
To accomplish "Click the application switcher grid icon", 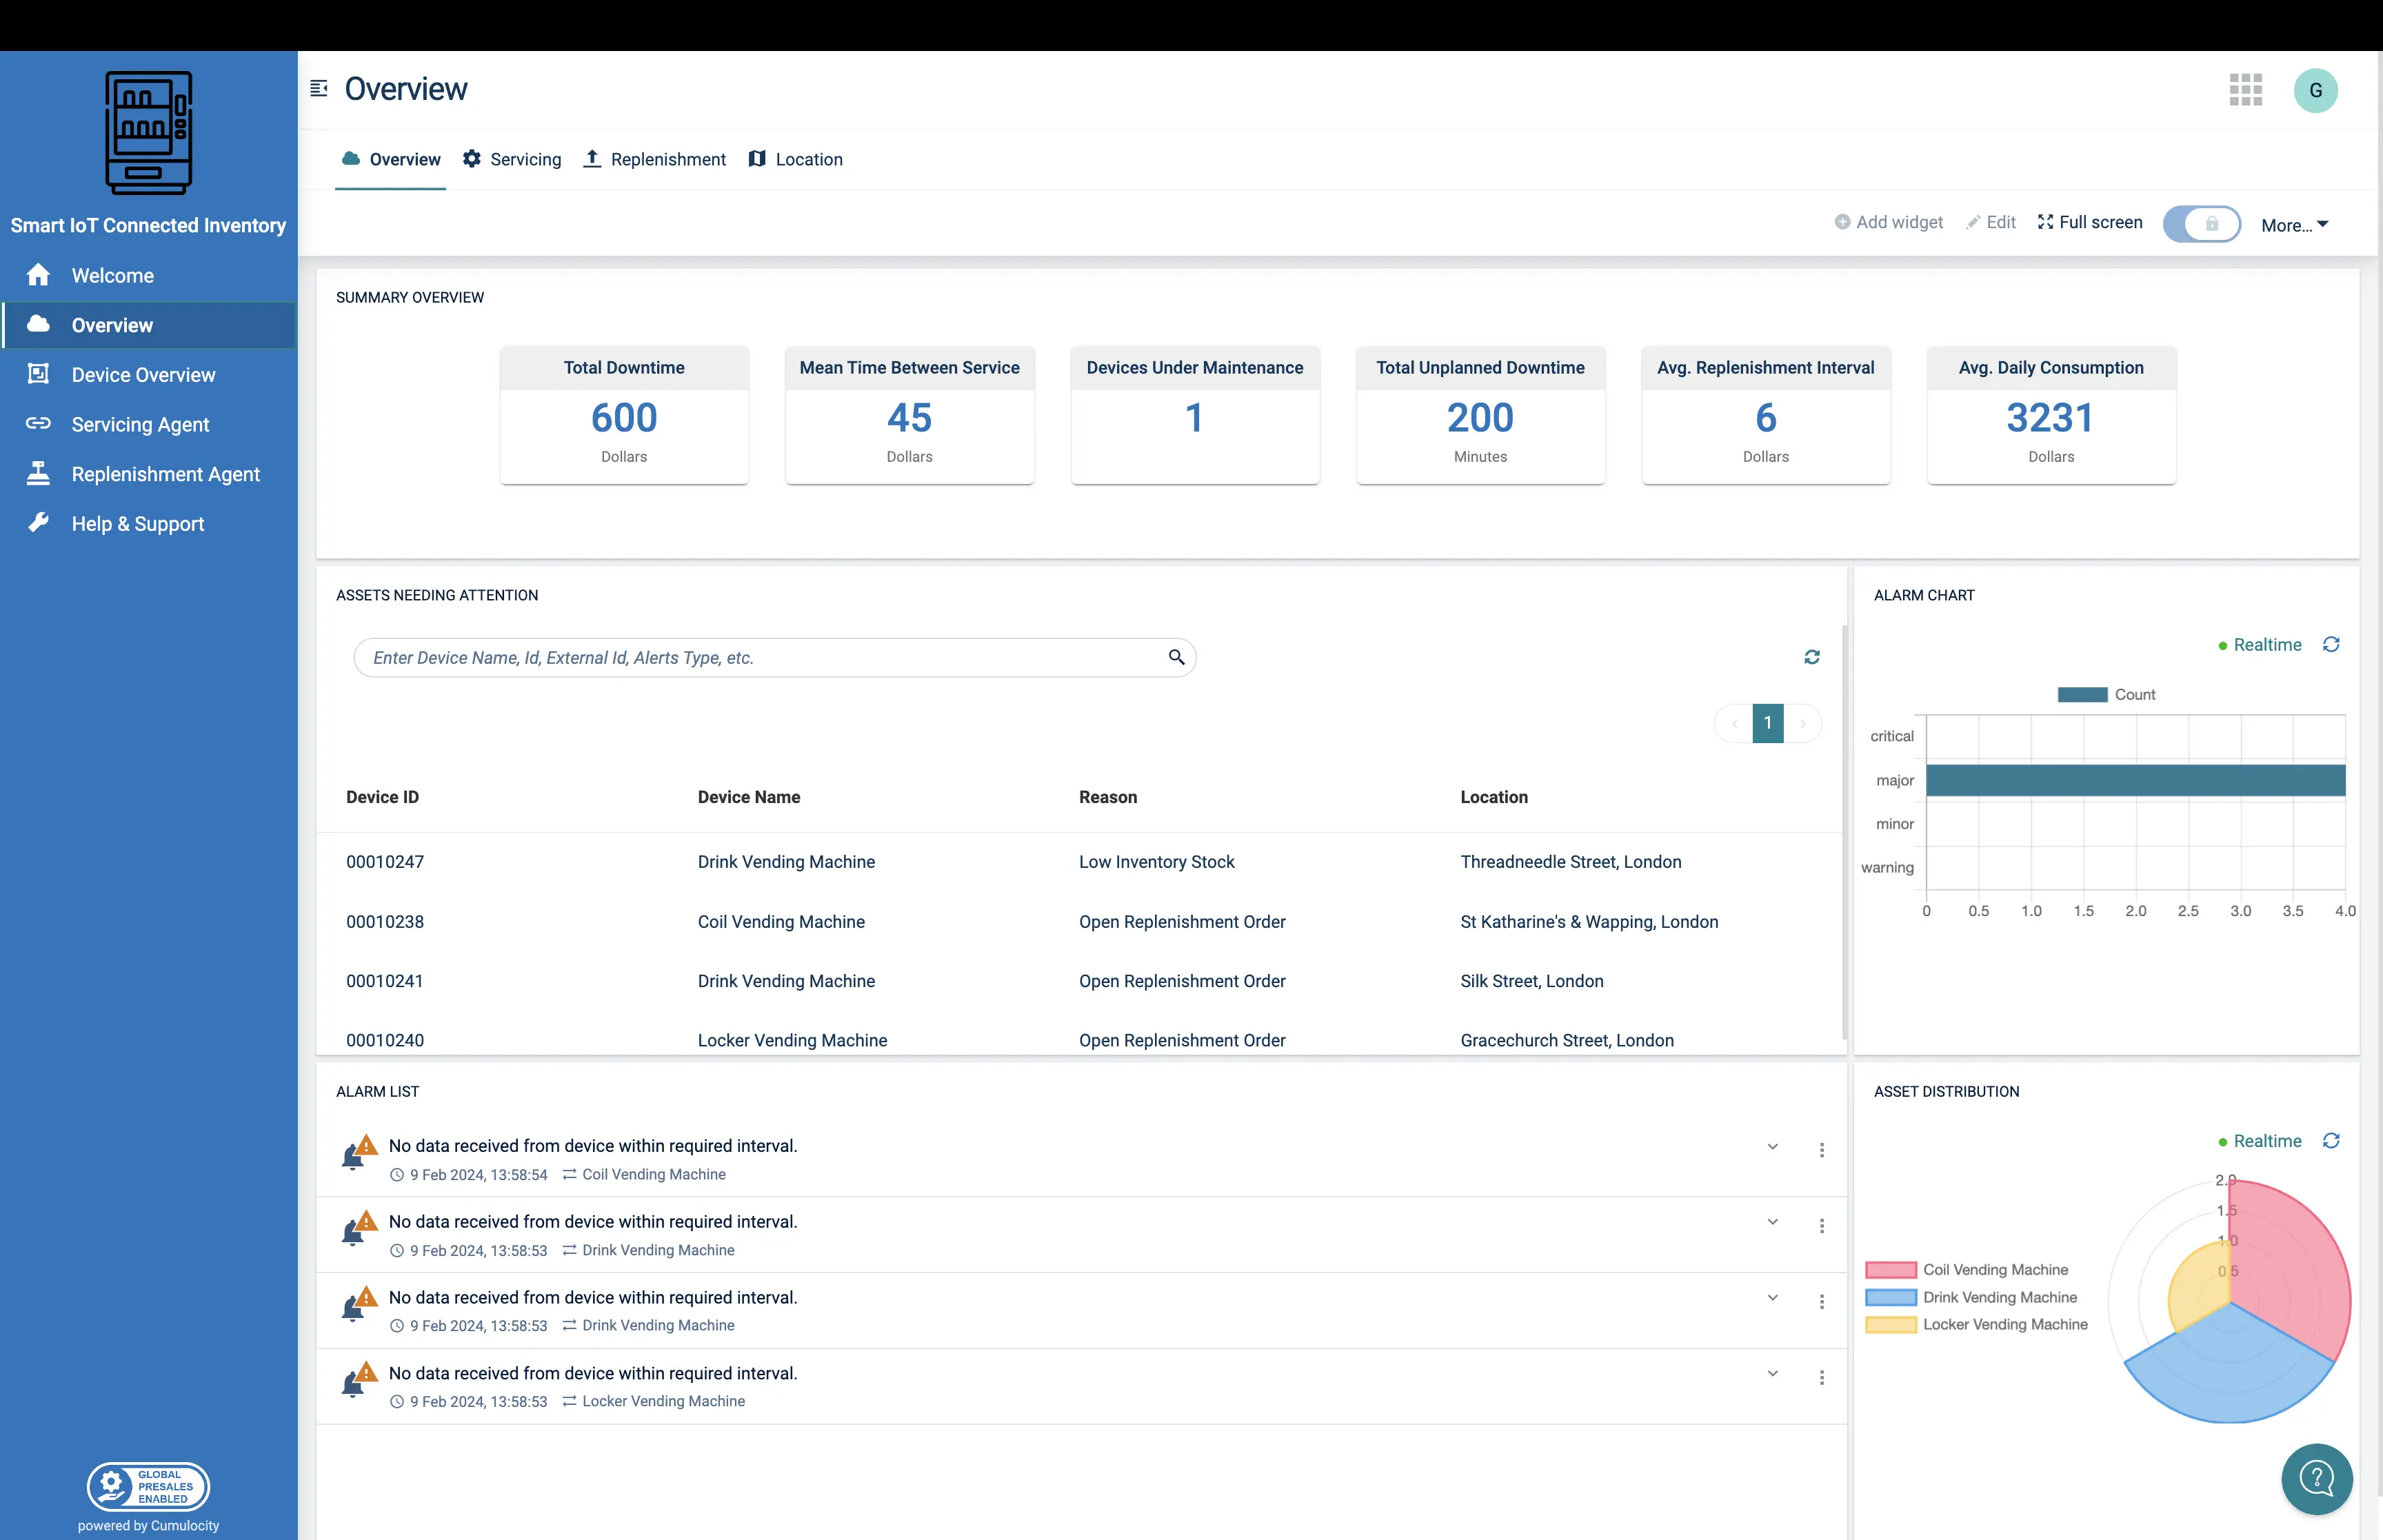I will tap(2245, 90).
